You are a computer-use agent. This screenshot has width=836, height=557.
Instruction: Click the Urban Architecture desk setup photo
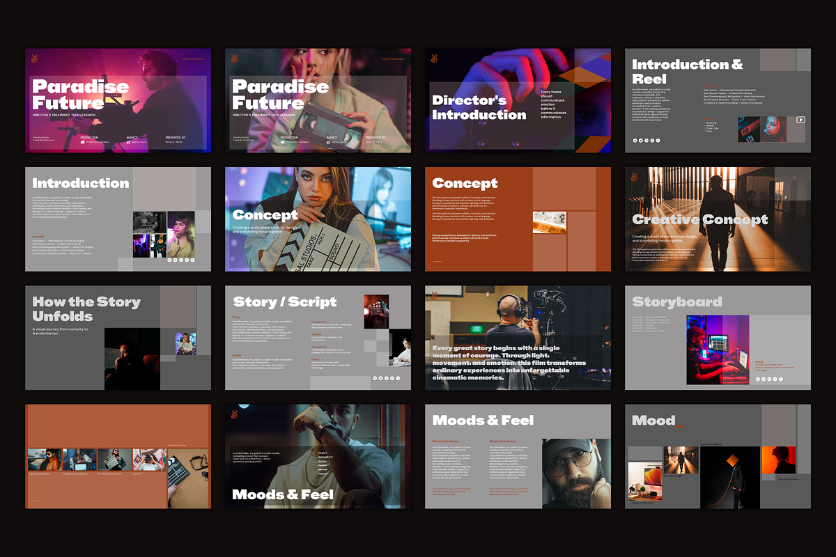click(x=645, y=482)
